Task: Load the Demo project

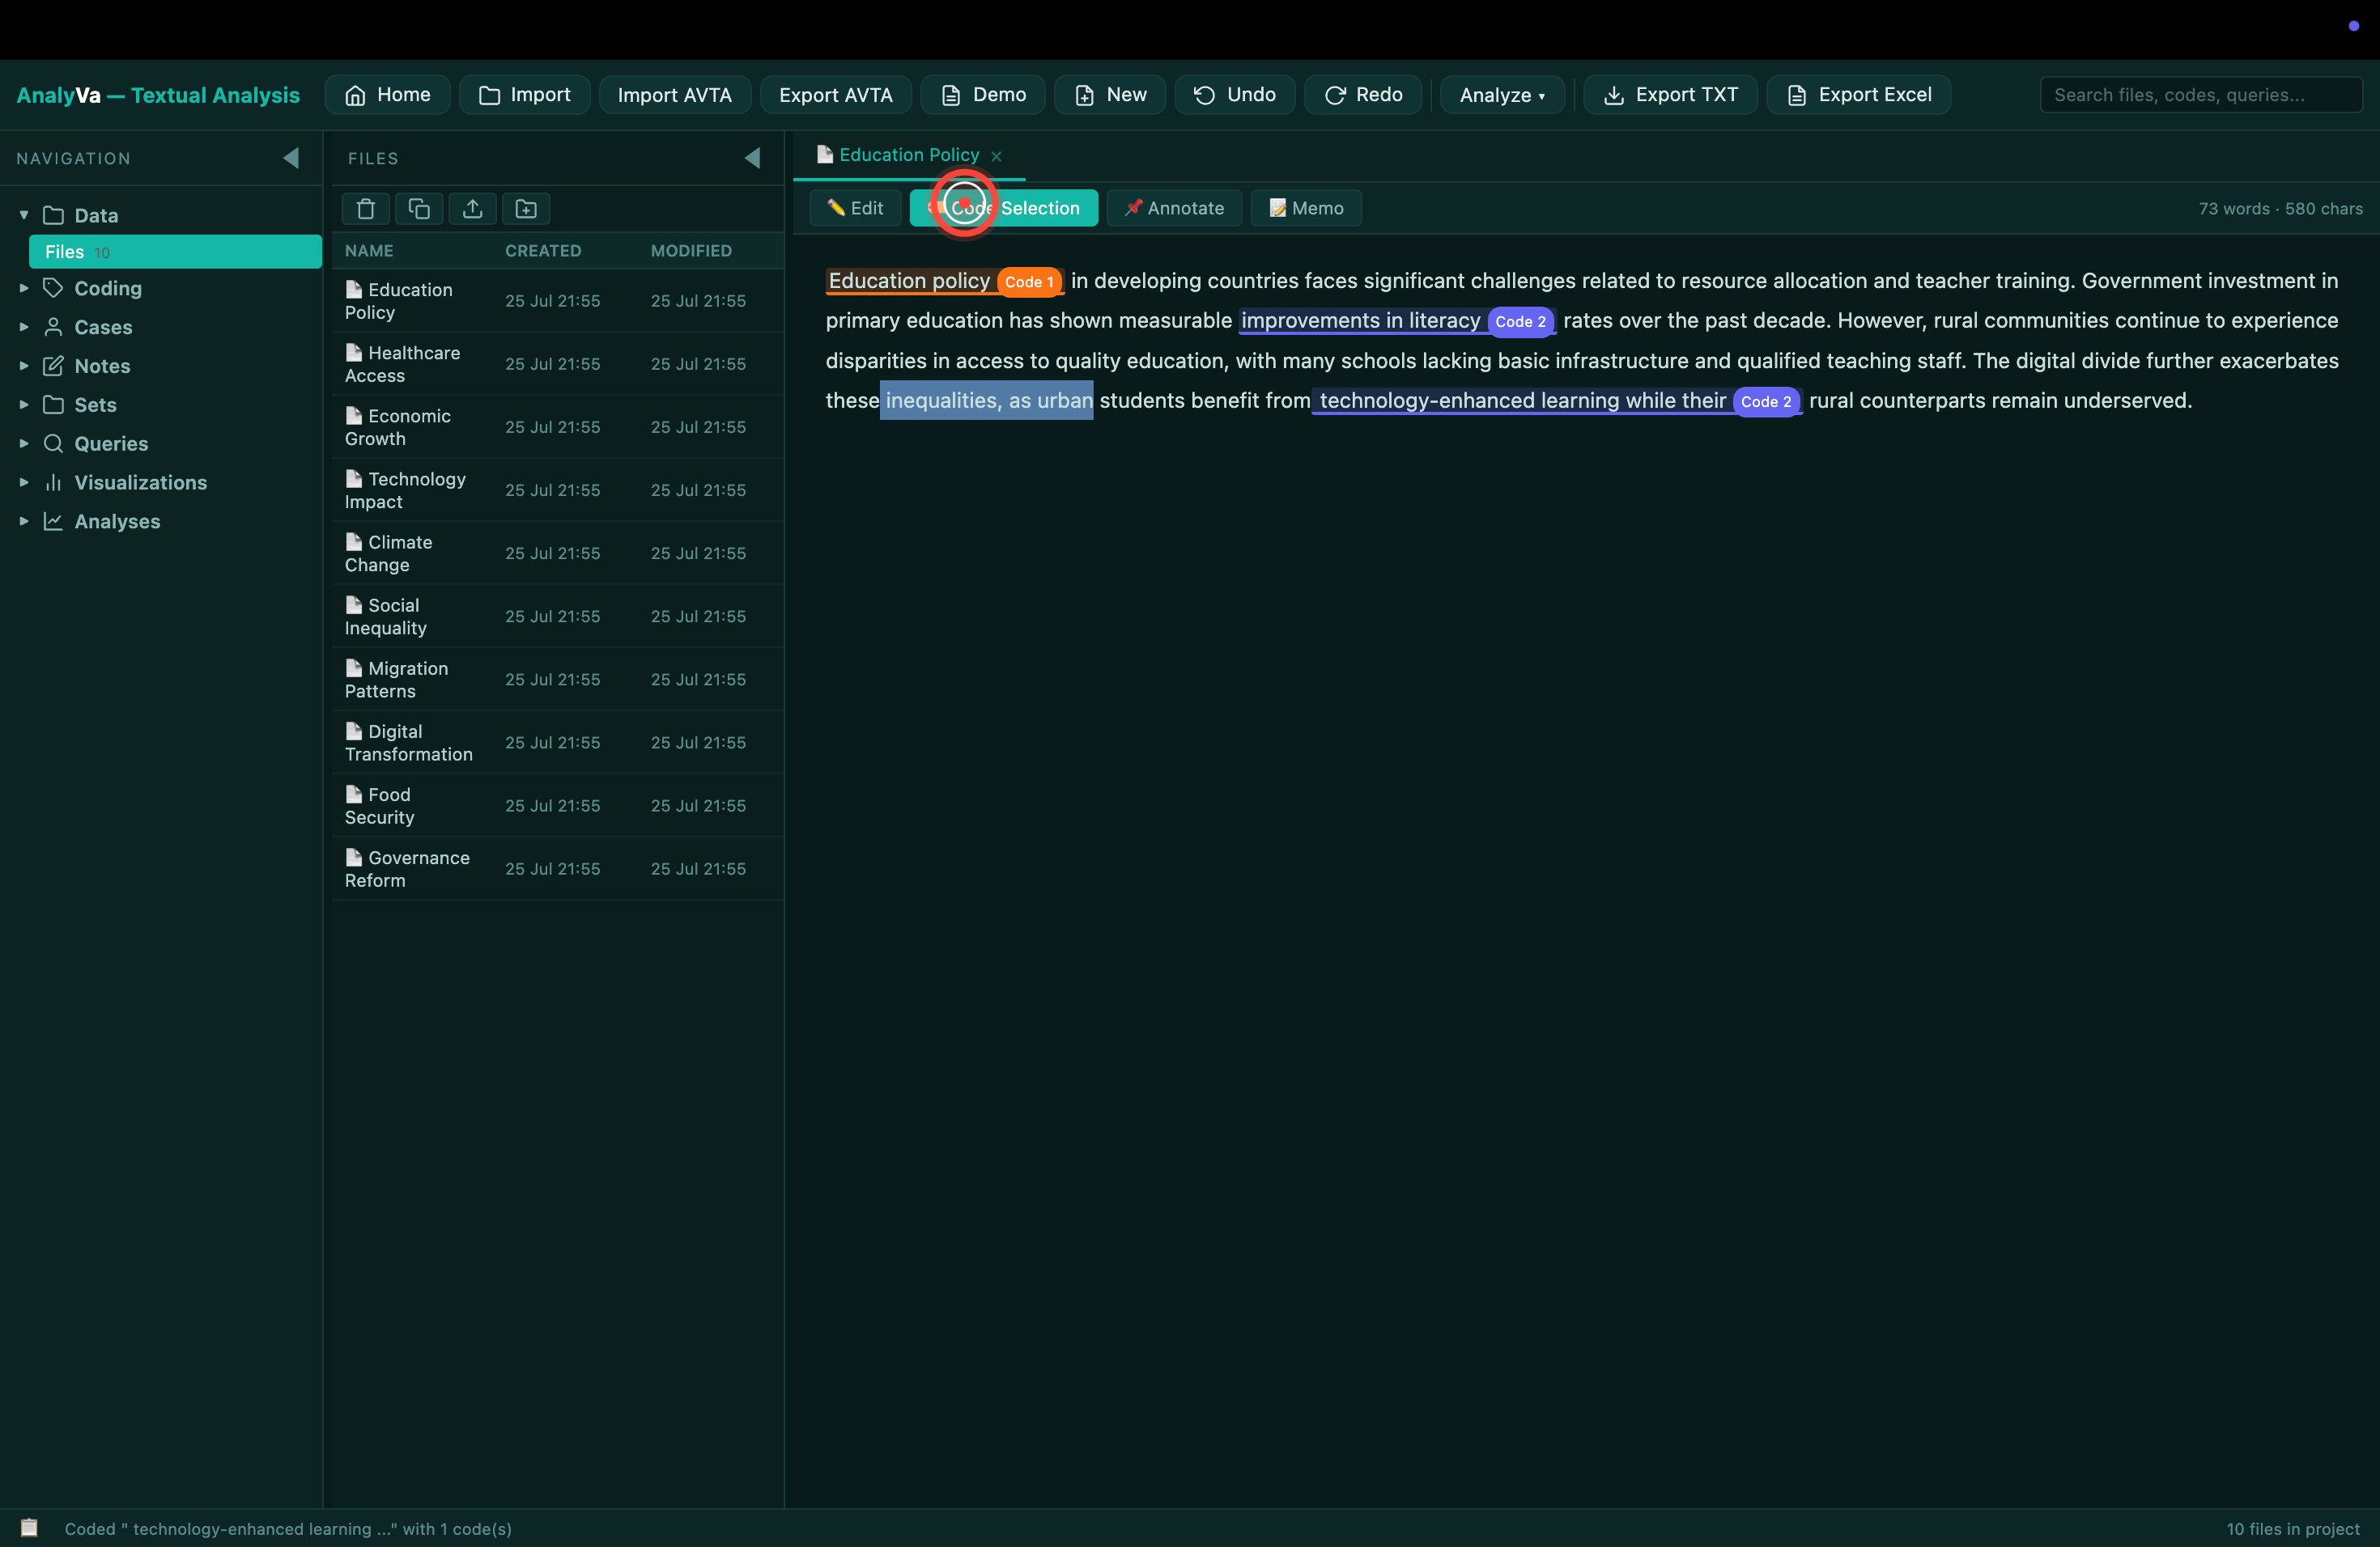Action: point(983,95)
